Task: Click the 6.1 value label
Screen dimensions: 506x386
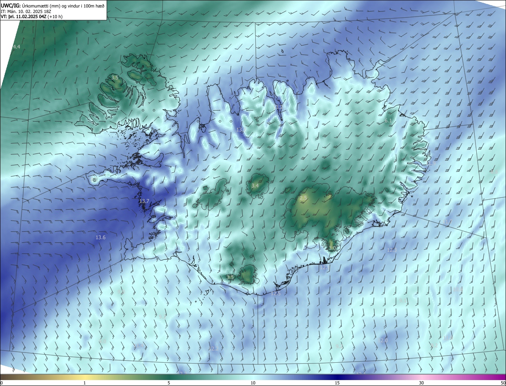Action: 388,121
